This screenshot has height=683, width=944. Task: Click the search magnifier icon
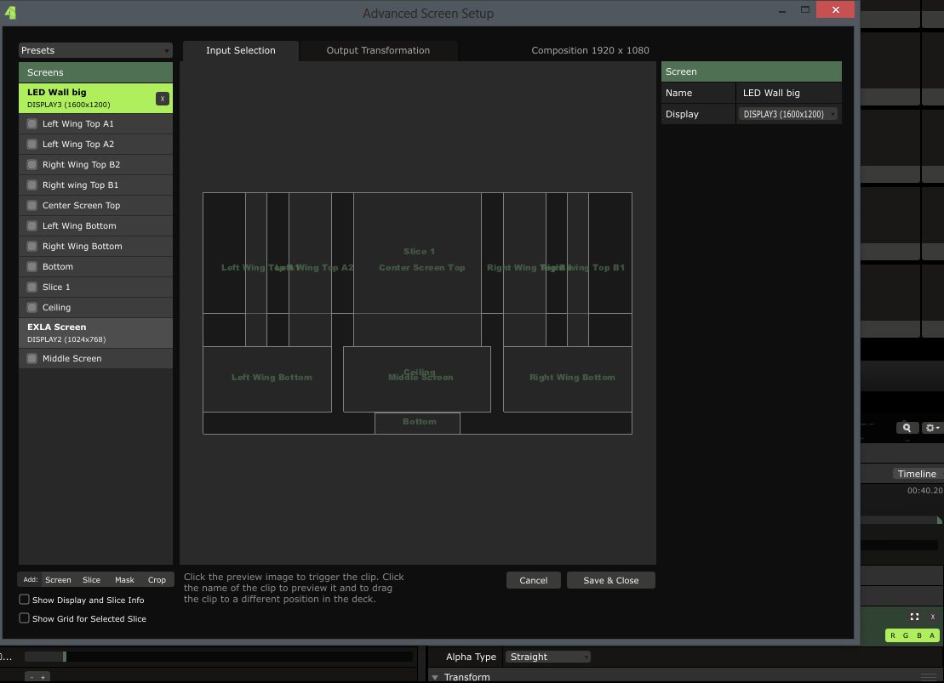[907, 428]
